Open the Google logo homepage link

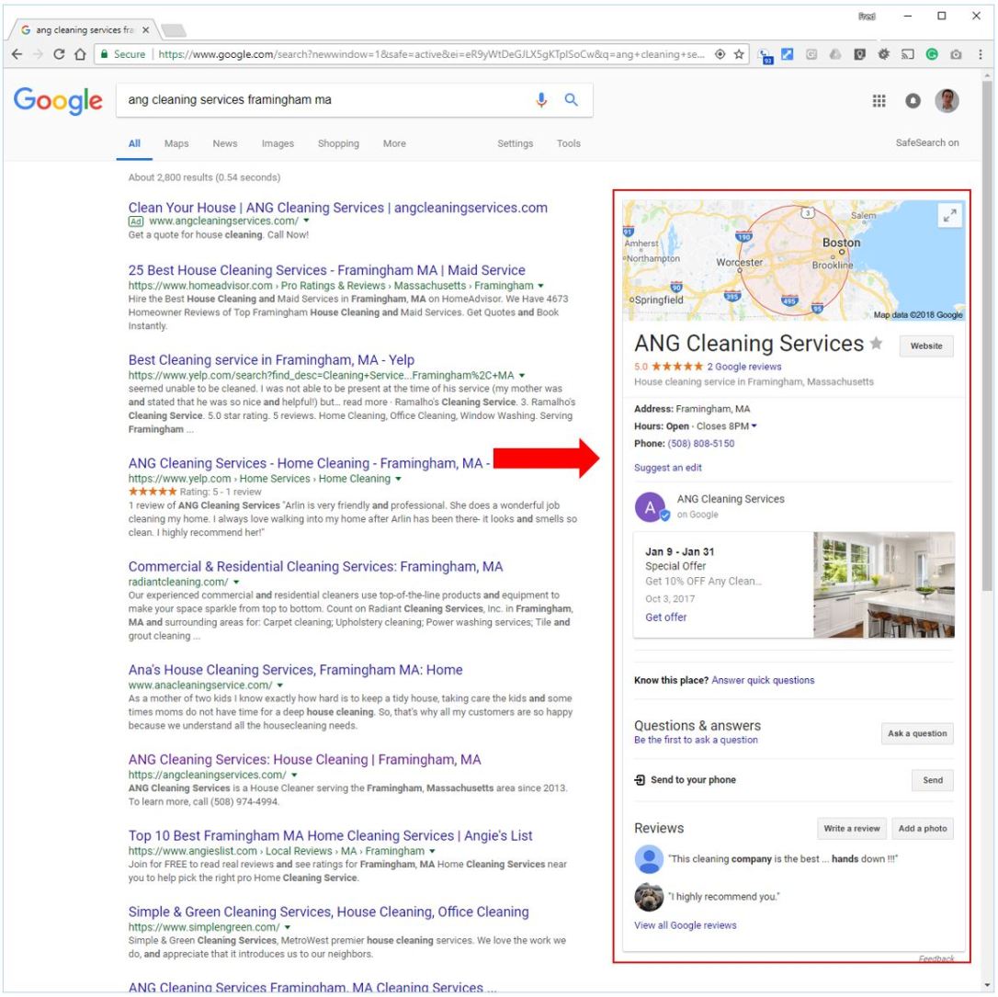tap(58, 100)
